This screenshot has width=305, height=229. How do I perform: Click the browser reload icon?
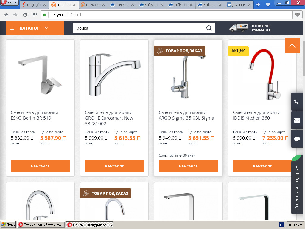25,15
